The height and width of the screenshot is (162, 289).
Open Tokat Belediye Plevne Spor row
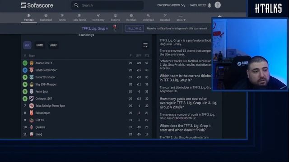(x=86, y=106)
